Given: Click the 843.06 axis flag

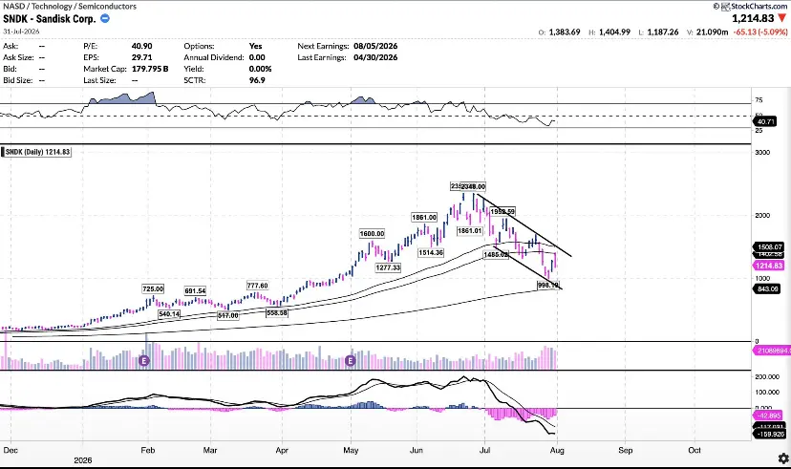Looking at the screenshot, I should pyautogui.click(x=767, y=289).
